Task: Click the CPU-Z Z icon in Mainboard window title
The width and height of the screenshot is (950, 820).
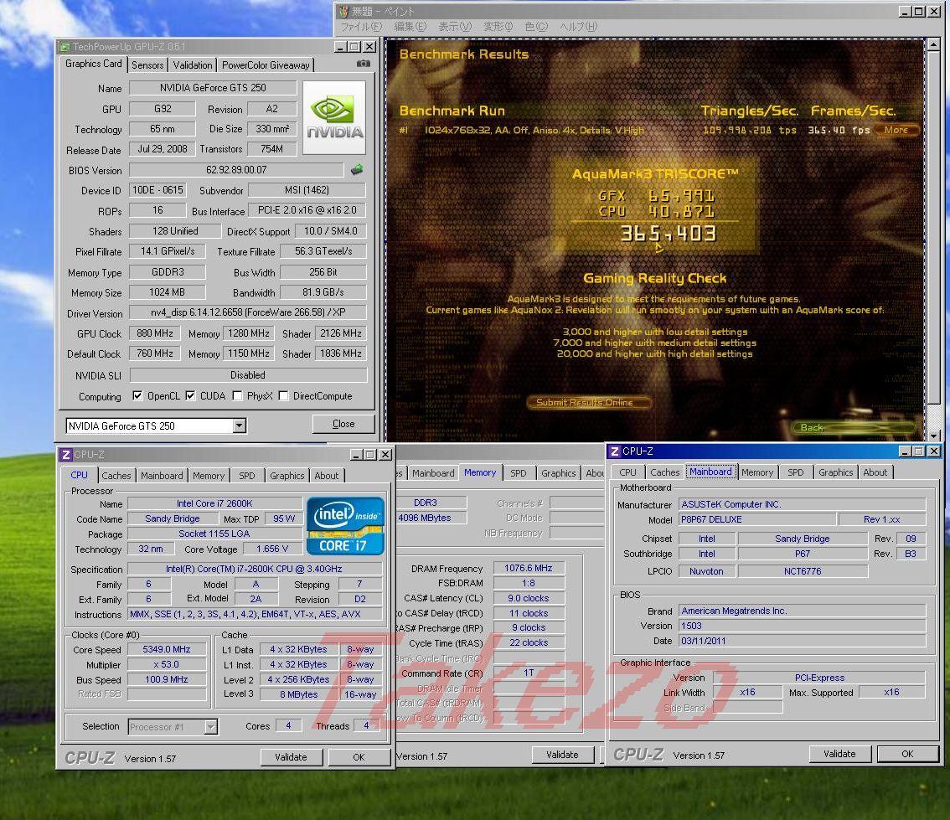Action: click(615, 451)
